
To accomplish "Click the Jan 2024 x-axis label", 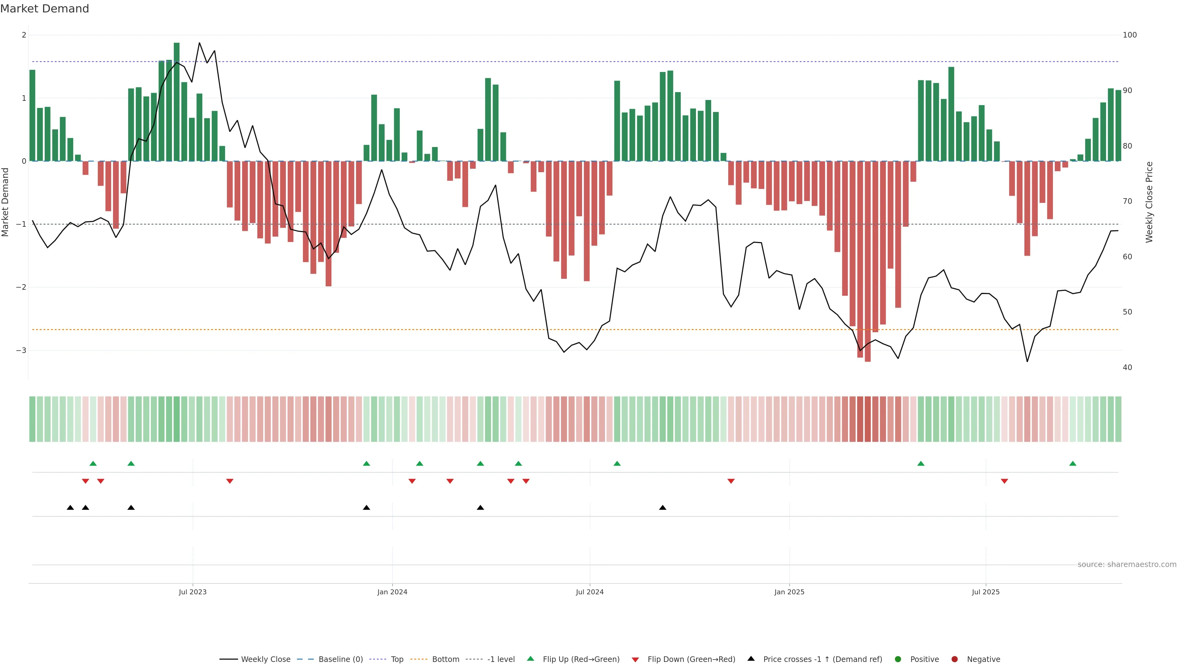I will 392,592.
